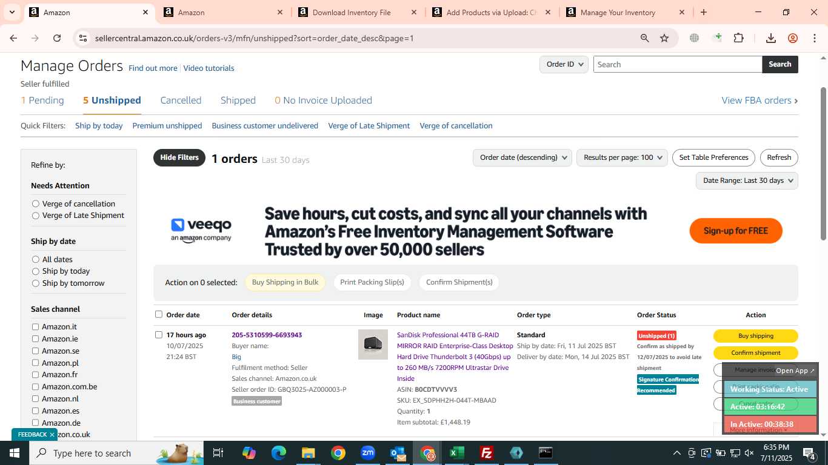Open the Windows Start menu

[14, 453]
